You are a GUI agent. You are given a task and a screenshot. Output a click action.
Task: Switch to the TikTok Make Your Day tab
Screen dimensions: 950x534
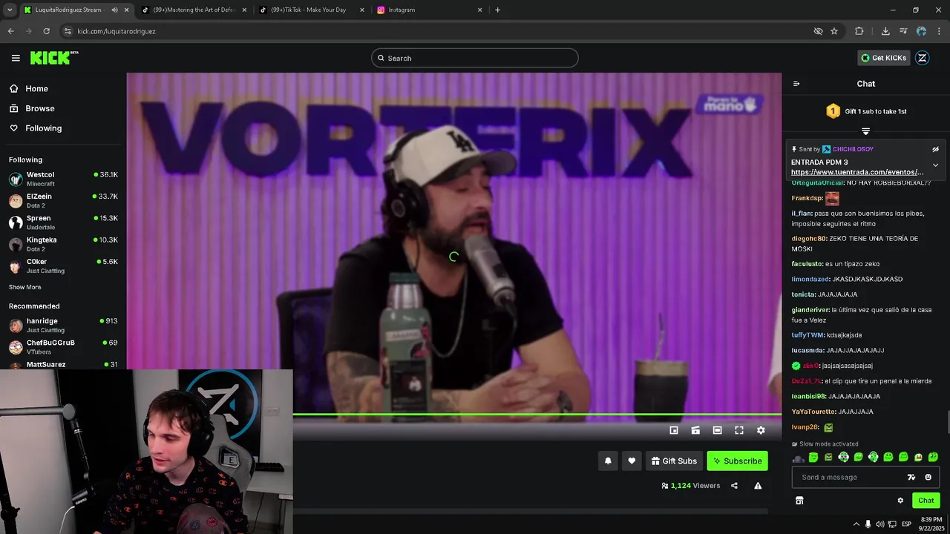312,10
